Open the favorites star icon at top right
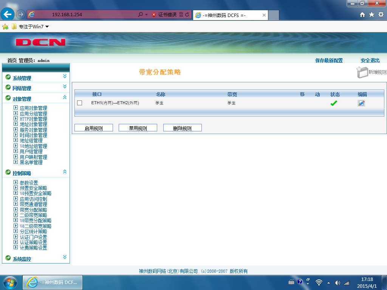 372,15
